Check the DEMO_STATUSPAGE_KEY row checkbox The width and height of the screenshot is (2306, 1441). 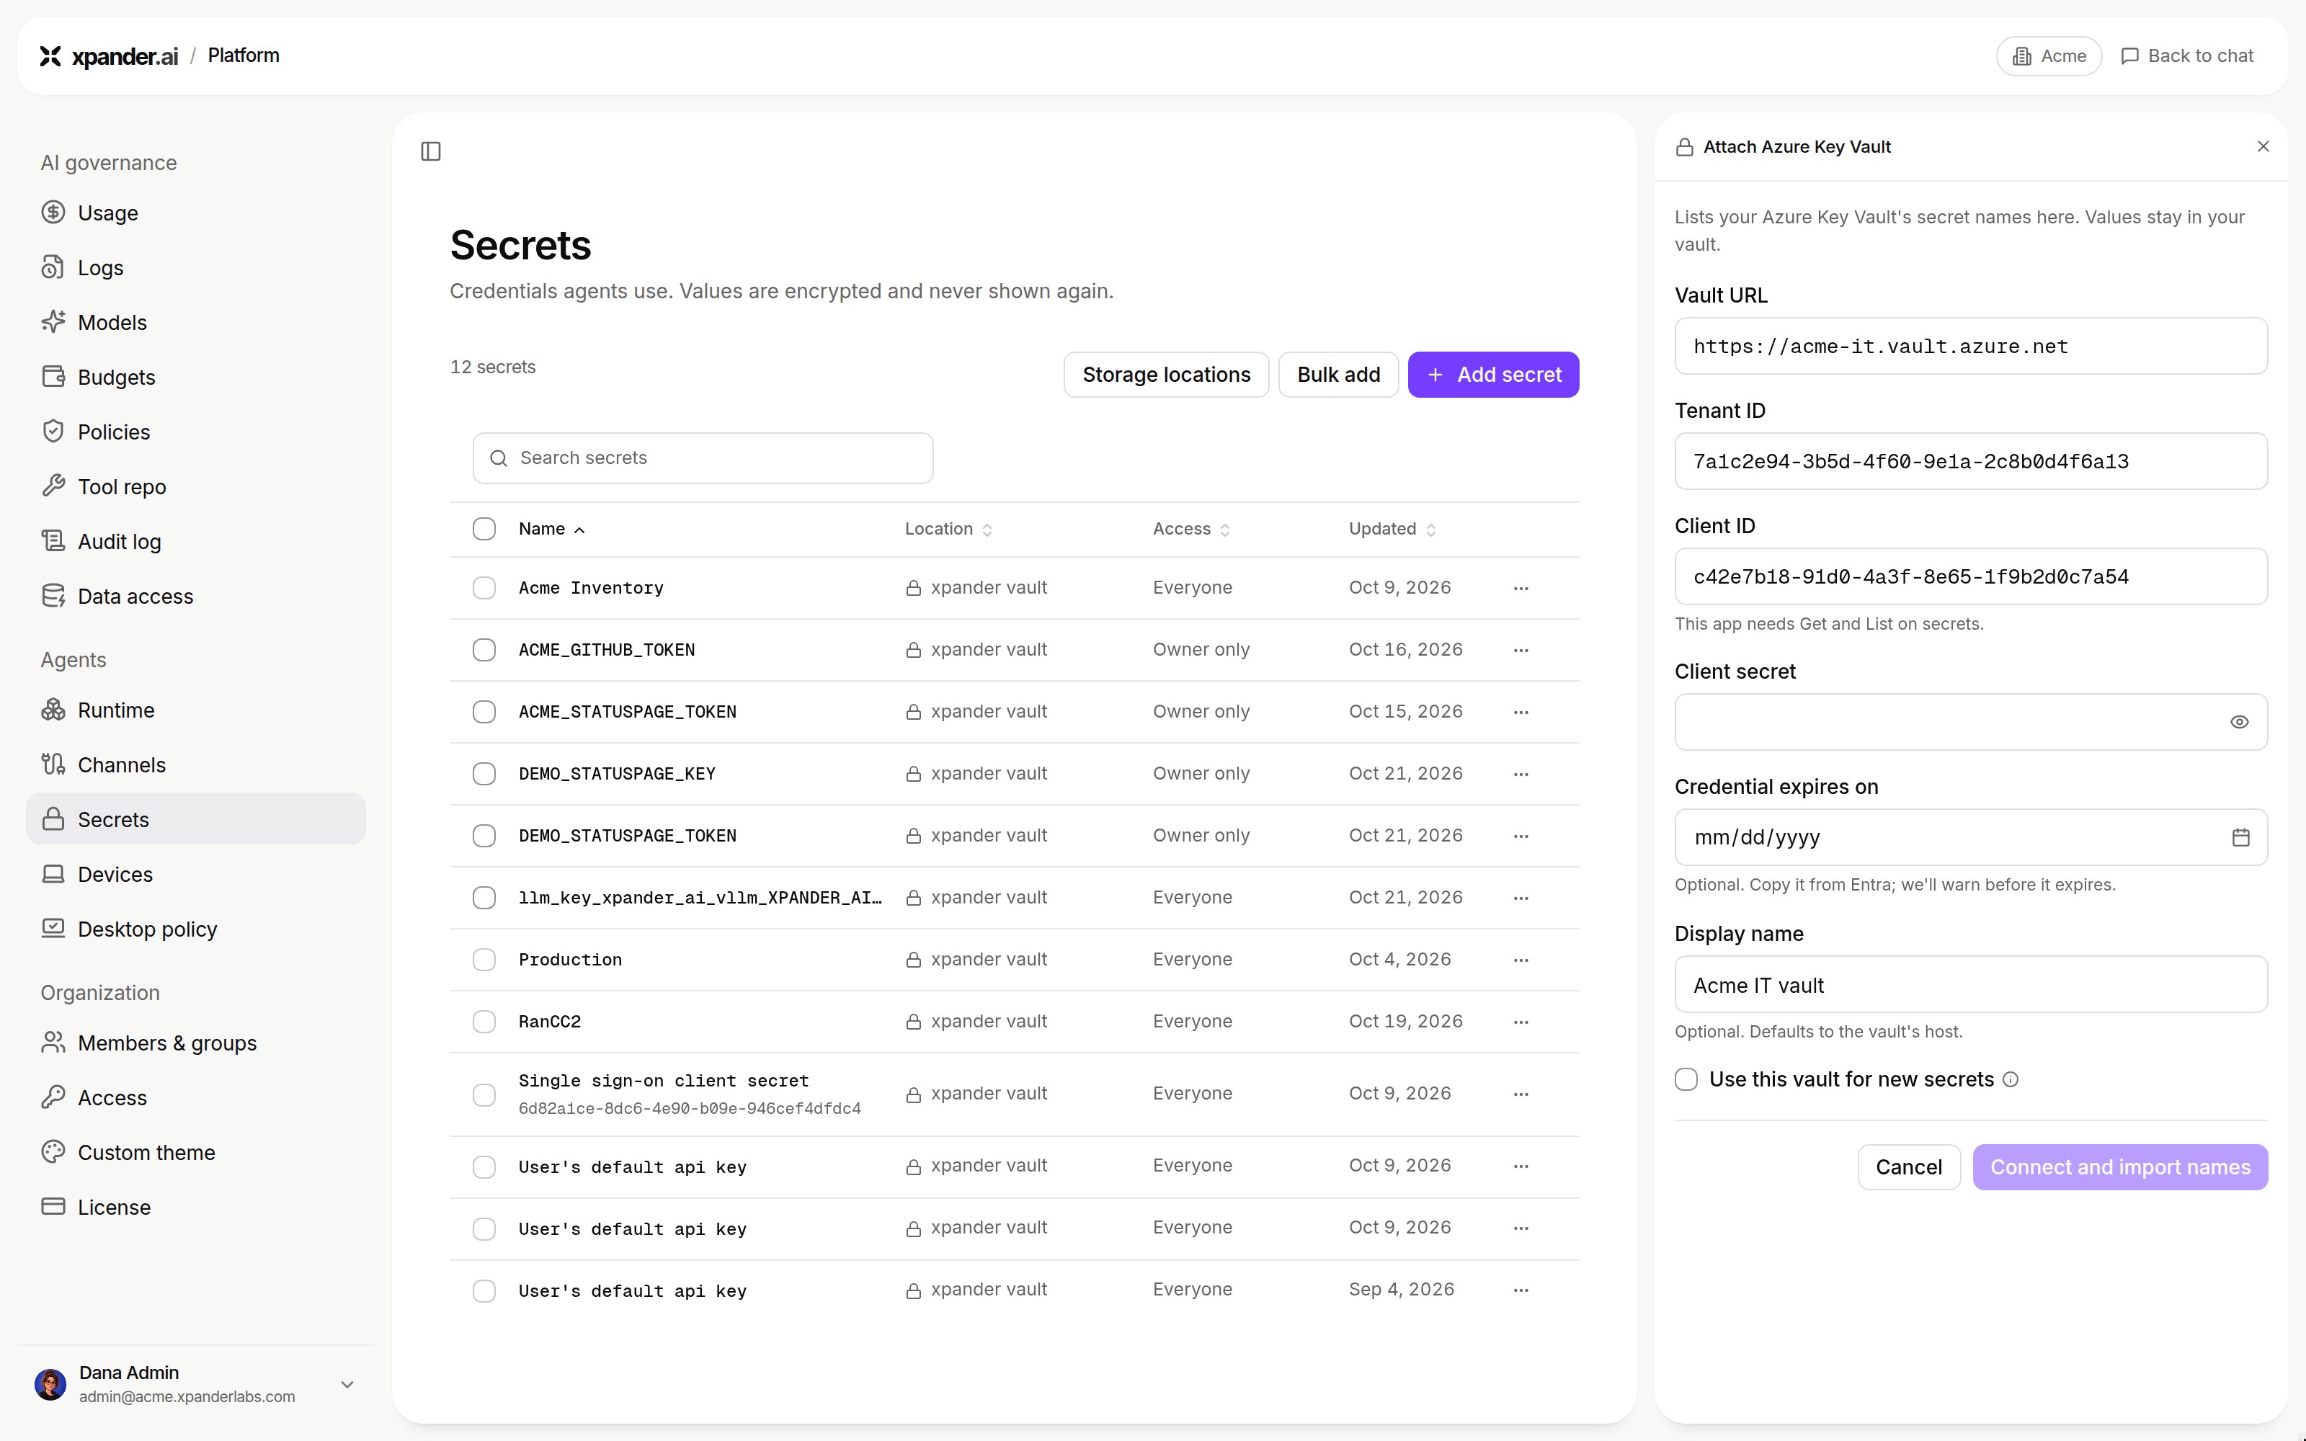(484, 774)
